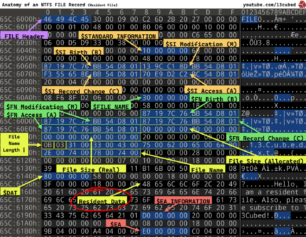Select the red $EA_INFORMATION label
The image size is (306, 237).
coord(183,201)
